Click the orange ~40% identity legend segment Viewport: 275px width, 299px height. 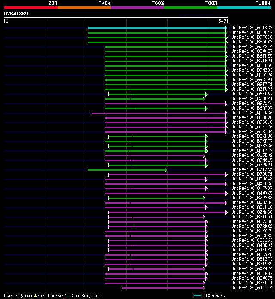[84, 8]
